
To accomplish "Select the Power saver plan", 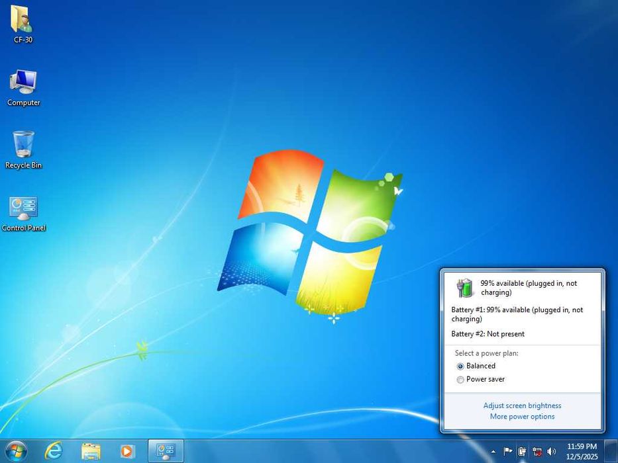I will click(480, 379).
